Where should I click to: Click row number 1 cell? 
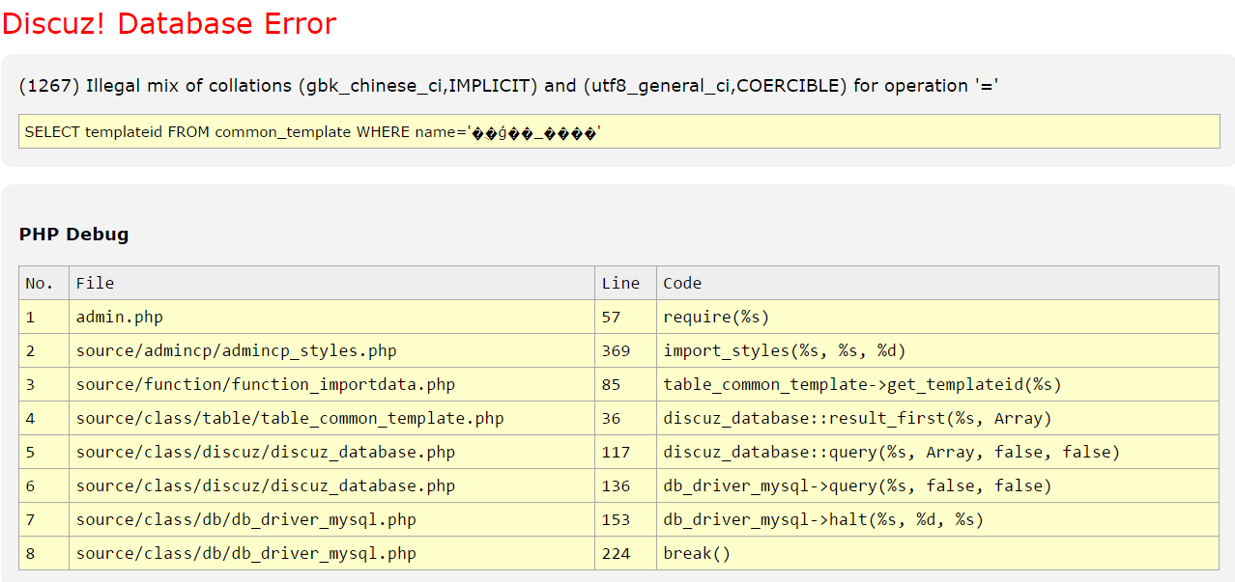pos(44,317)
